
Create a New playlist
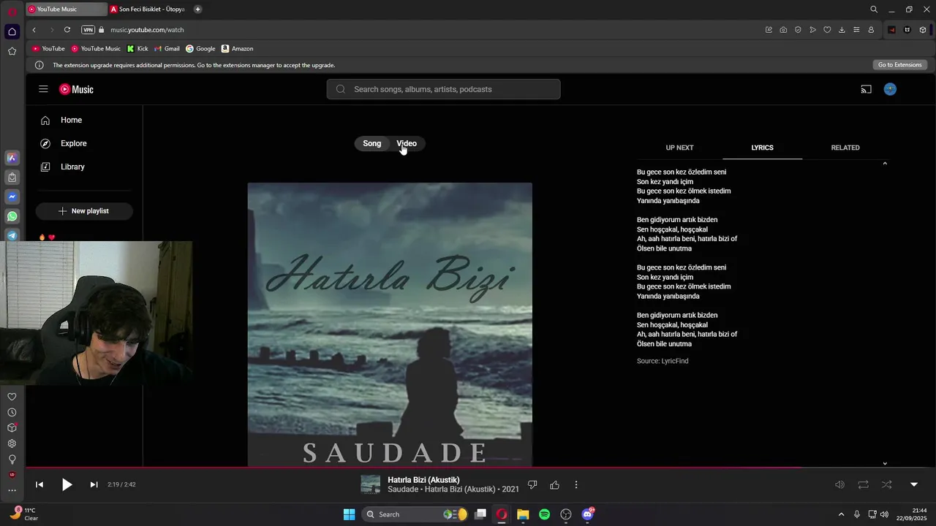84,211
